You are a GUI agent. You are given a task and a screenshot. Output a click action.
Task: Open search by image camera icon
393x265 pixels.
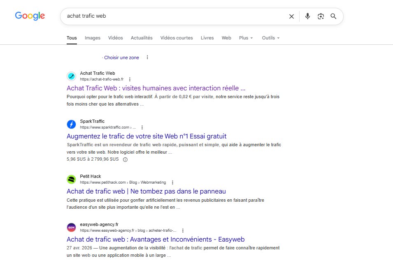321,16
